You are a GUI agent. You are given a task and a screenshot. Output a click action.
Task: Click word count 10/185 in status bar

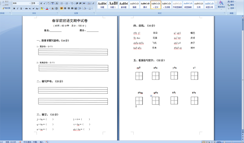(11, 142)
